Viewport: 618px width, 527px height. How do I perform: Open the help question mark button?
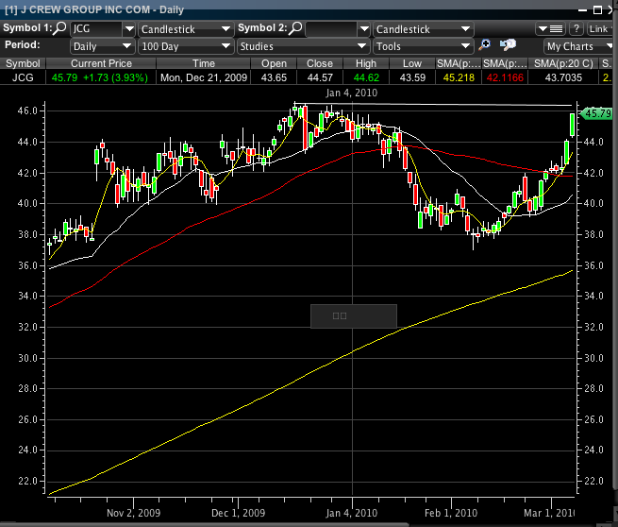point(576,29)
